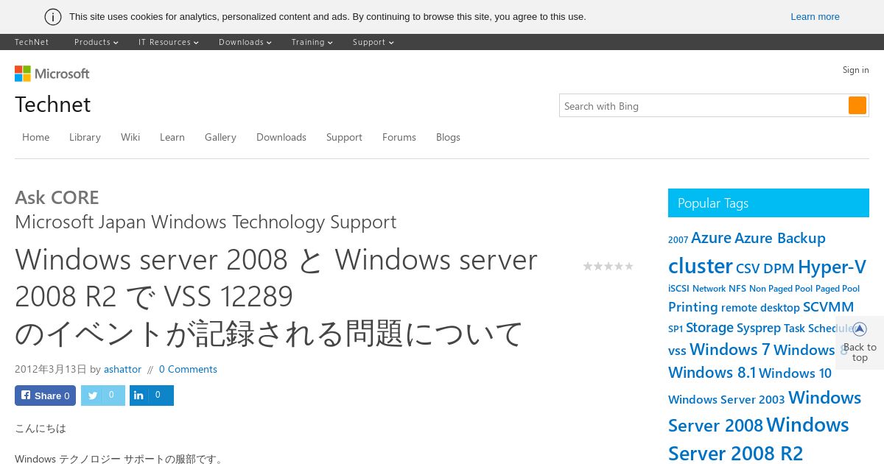Click the article title about VSS 12289
The width and height of the screenshot is (884, 464).
tap(276, 297)
